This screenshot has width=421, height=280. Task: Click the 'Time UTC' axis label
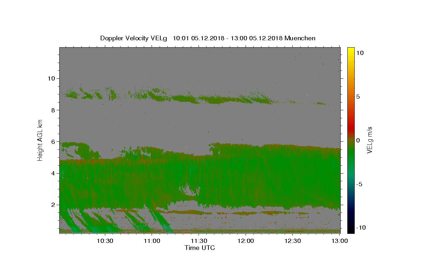pos(200,248)
